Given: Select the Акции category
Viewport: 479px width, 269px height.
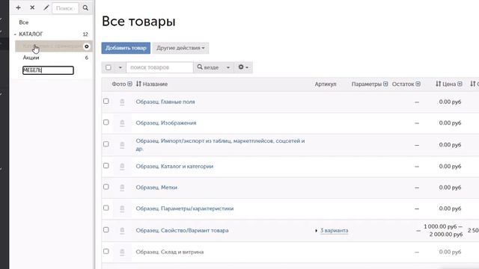Looking at the screenshot, I should pos(31,58).
